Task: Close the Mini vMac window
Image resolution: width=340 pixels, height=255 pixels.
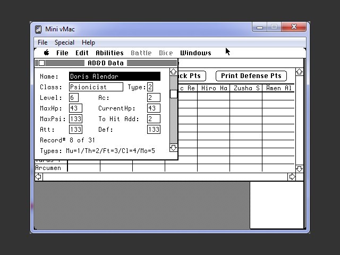Action: 294,27
